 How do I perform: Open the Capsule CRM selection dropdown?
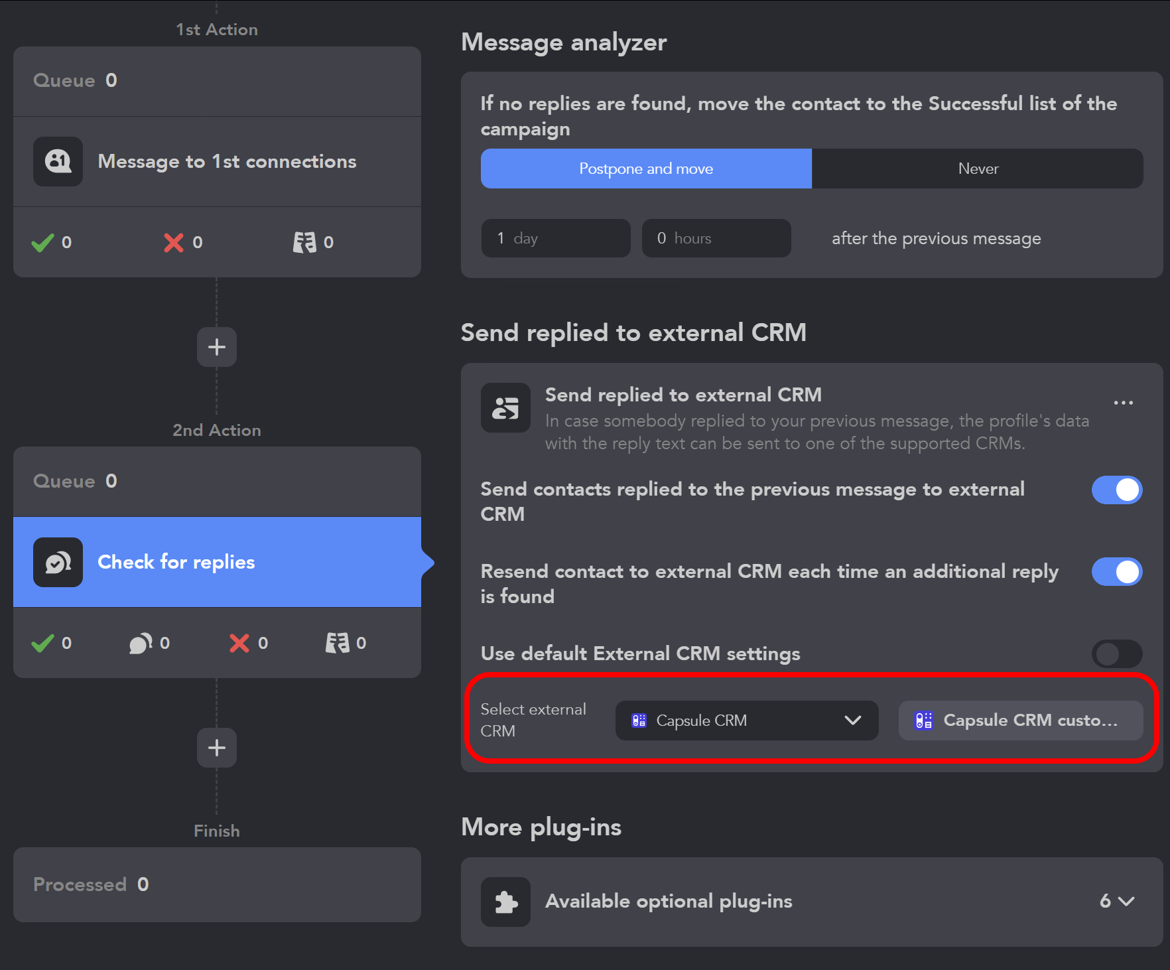[746, 721]
